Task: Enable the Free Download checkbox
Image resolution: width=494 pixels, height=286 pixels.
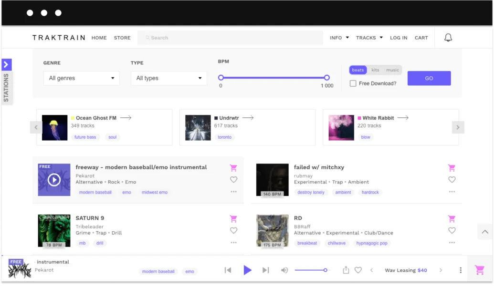Action: pos(353,83)
